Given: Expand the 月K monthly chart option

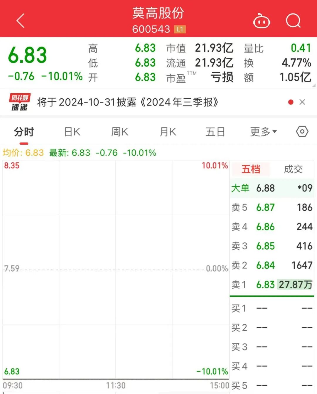Looking at the screenshot, I should (167, 132).
